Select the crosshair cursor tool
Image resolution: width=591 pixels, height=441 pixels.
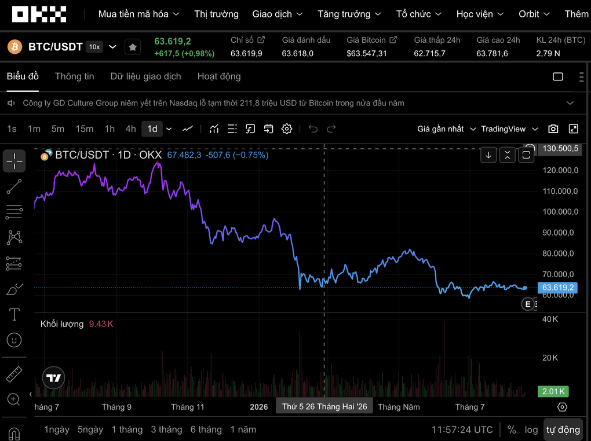pyautogui.click(x=14, y=161)
